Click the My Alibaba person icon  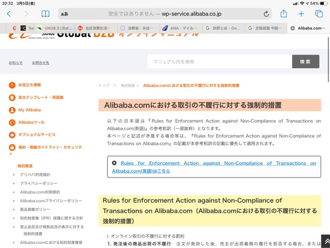click(12, 110)
